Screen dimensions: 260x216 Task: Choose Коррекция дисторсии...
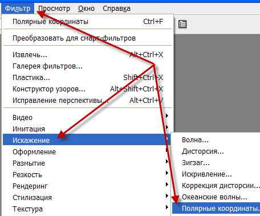(x=216, y=186)
